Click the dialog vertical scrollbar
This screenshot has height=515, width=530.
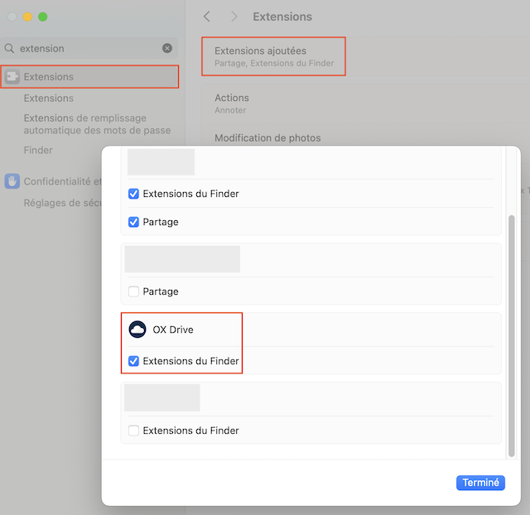(x=512, y=335)
